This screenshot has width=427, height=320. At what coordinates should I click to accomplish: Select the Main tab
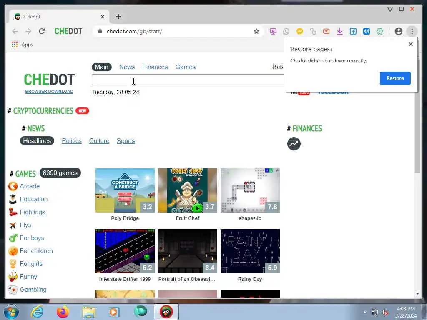(x=102, y=67)
